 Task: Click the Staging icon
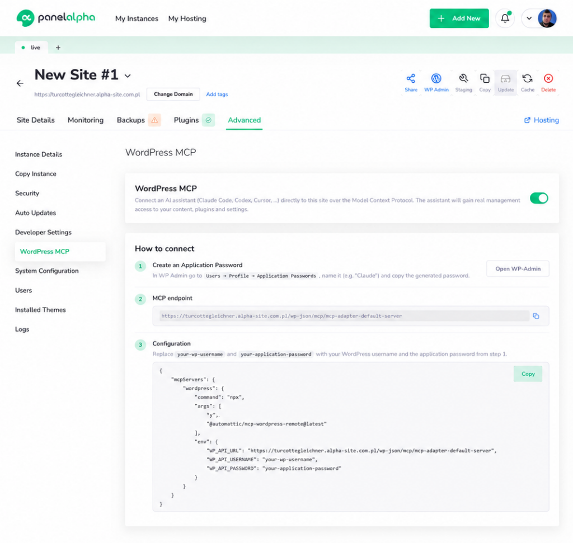463,83
